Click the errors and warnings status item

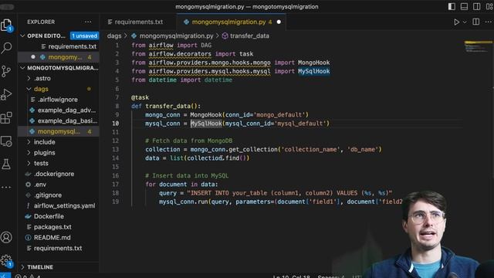tap(29, 276)
